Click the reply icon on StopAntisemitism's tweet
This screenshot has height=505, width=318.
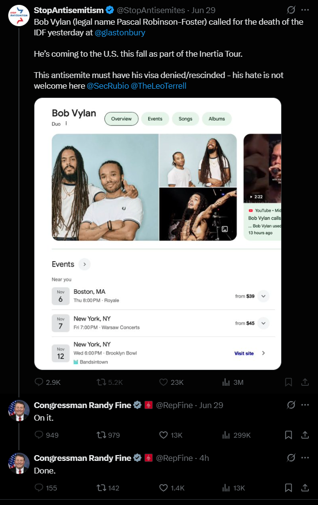coord(39,382)
